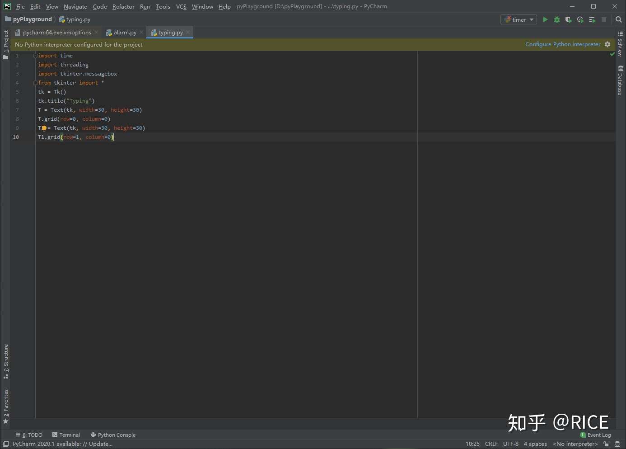The image size is (626, 449).
Task: Open the CRLF line separator selector
Action: (x=491, y=444)
